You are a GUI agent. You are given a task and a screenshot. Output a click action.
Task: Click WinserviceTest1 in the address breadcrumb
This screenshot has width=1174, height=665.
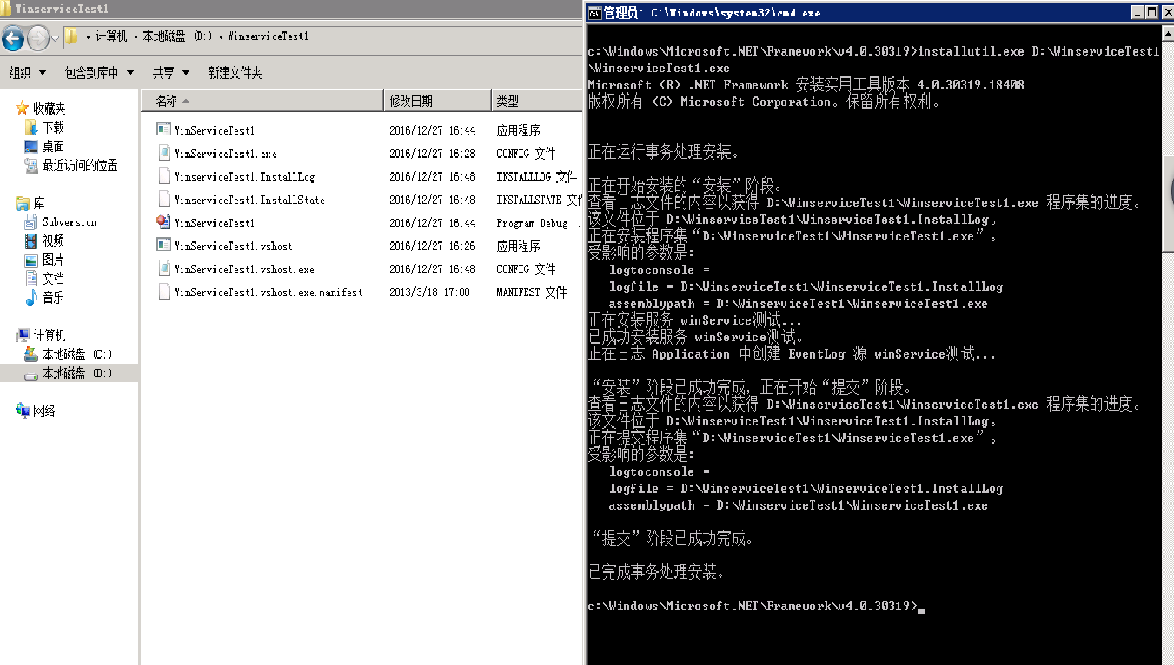click(268, 36)
